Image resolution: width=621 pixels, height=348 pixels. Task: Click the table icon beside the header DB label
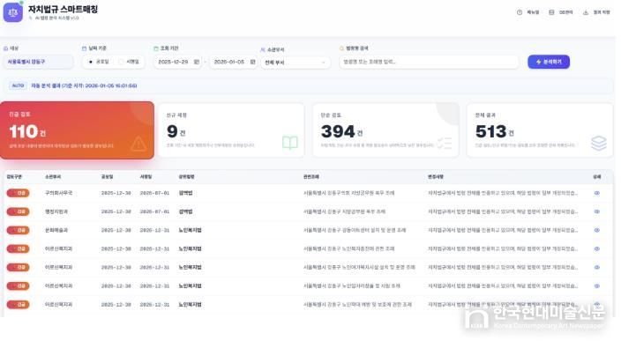pyautogui.click(x=551, y=12)
